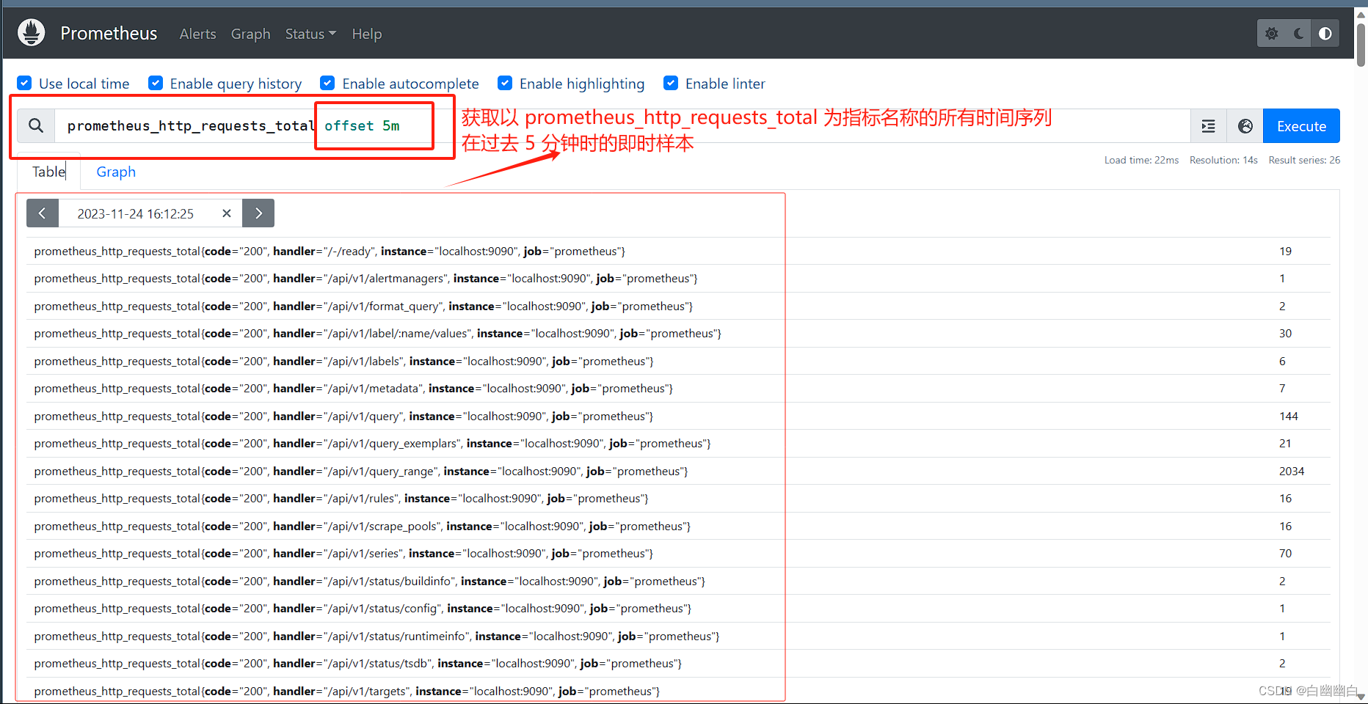Viewport: 1368px width, 704px height.
Task: Select the /api/v1/status/runtimeinfo series row
Action: click(678, 636)
